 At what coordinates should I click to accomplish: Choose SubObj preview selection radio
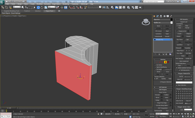point(160,79)
